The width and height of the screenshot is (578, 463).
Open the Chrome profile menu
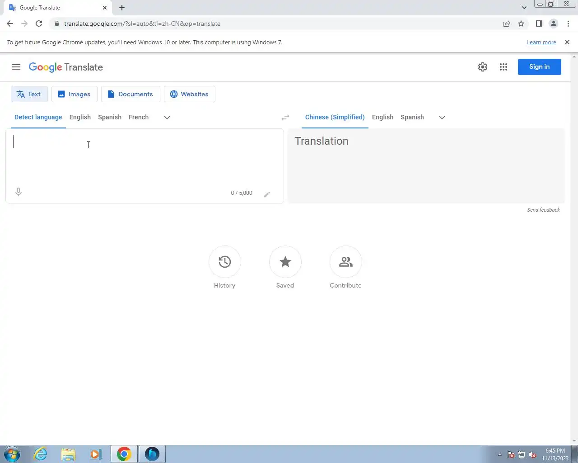tap(553, 24)
